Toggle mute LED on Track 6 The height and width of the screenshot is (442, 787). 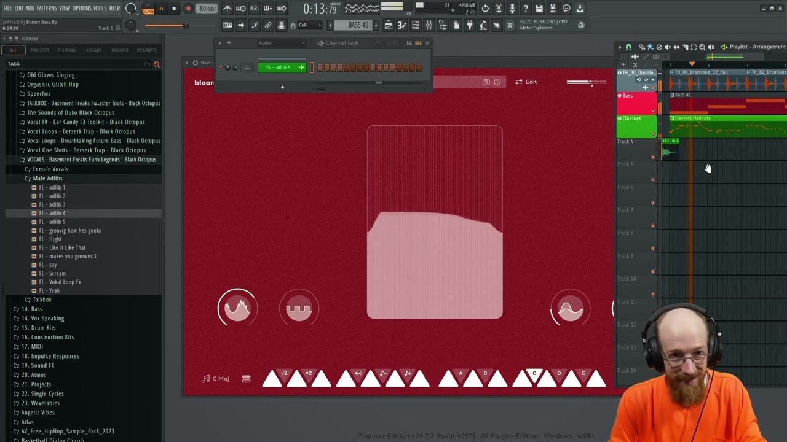tap(653, 203)
